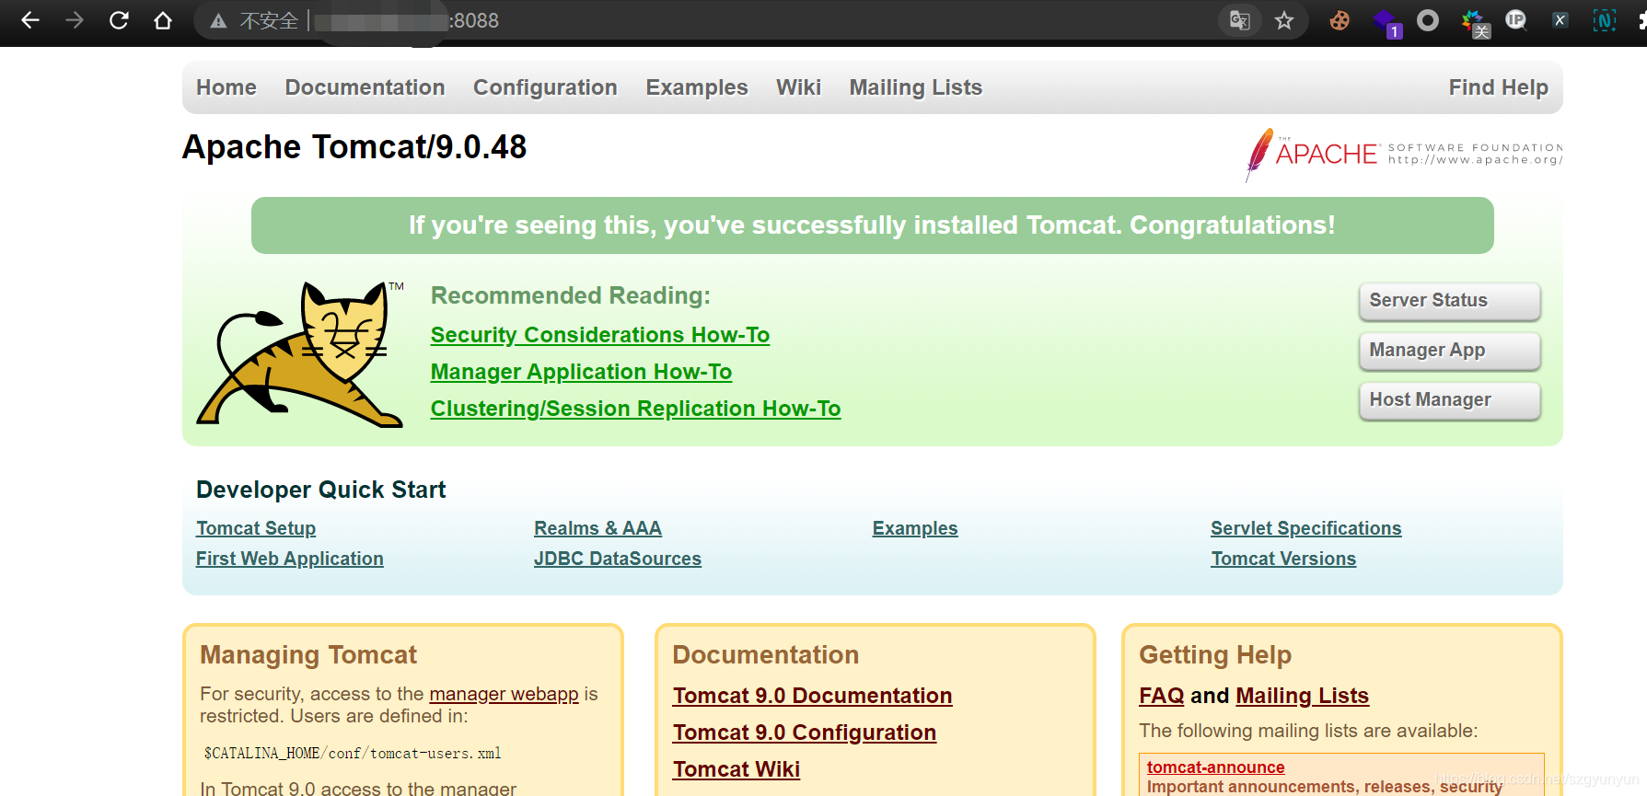The width and height of the screenshot is (1647, 796).
Task: Click the green congratulations banner text
Action: coord(872,225)
